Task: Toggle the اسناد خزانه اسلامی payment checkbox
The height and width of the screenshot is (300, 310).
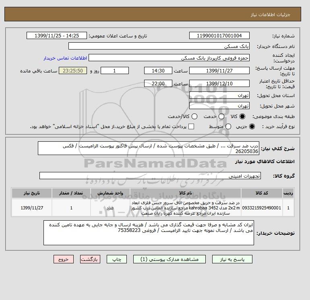Action: (x=191, y=126)
